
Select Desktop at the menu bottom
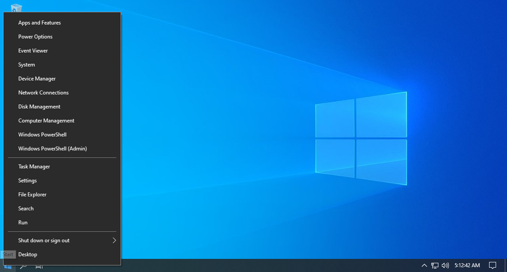click(62, 255)
